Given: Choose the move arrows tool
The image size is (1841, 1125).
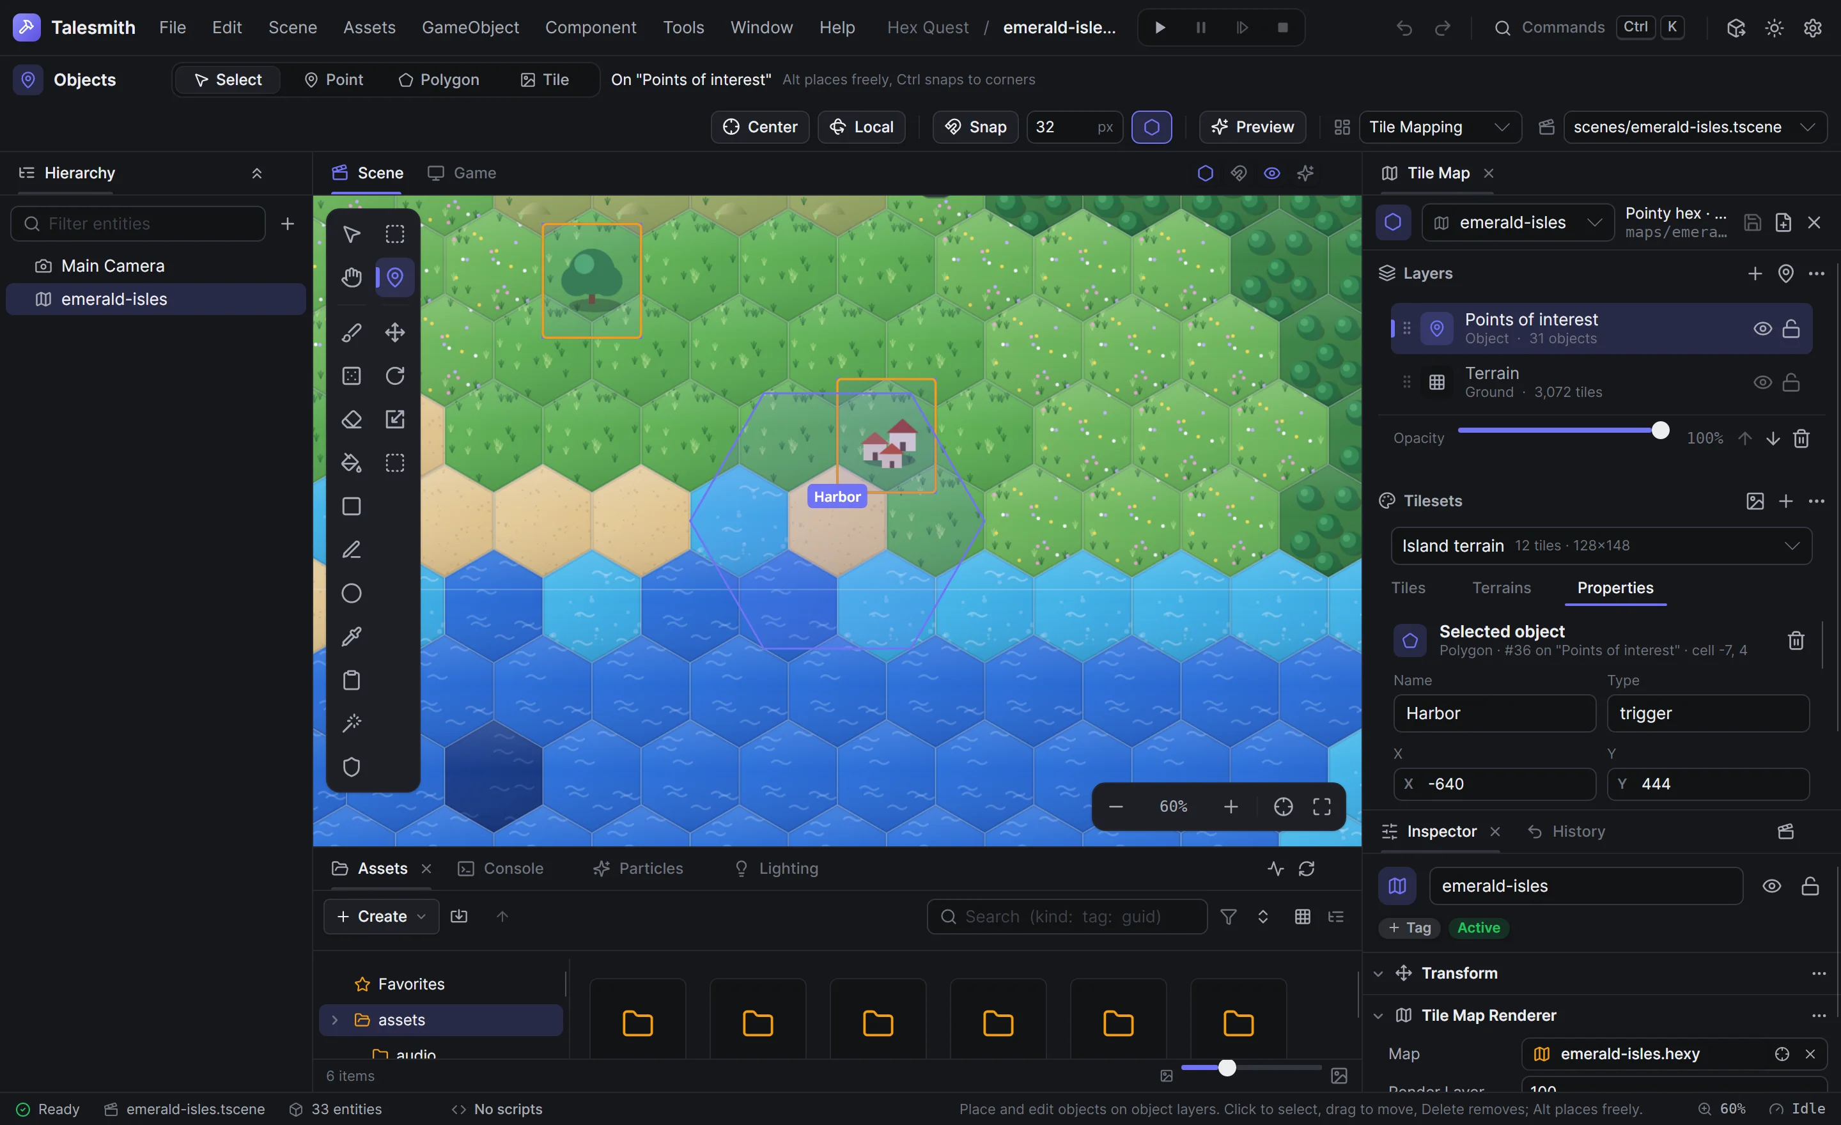Looking at the screenshot, I should coord(394,332).
